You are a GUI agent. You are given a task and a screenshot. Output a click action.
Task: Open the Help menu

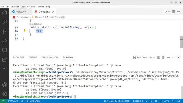48,7
